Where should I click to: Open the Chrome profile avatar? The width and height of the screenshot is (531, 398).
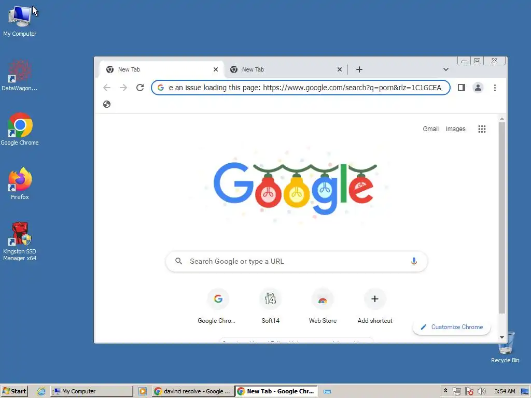pos(478,88)
